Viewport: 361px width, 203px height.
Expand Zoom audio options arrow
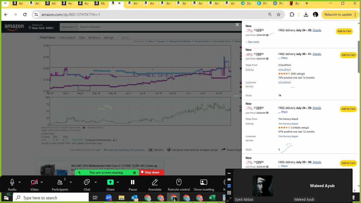[20, 182]
